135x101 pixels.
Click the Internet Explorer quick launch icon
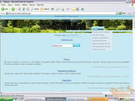point(16,99)
